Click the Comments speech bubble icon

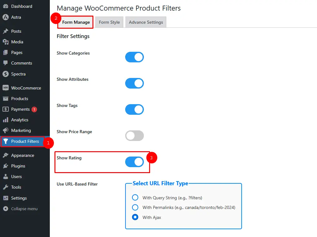pos(6,63)
